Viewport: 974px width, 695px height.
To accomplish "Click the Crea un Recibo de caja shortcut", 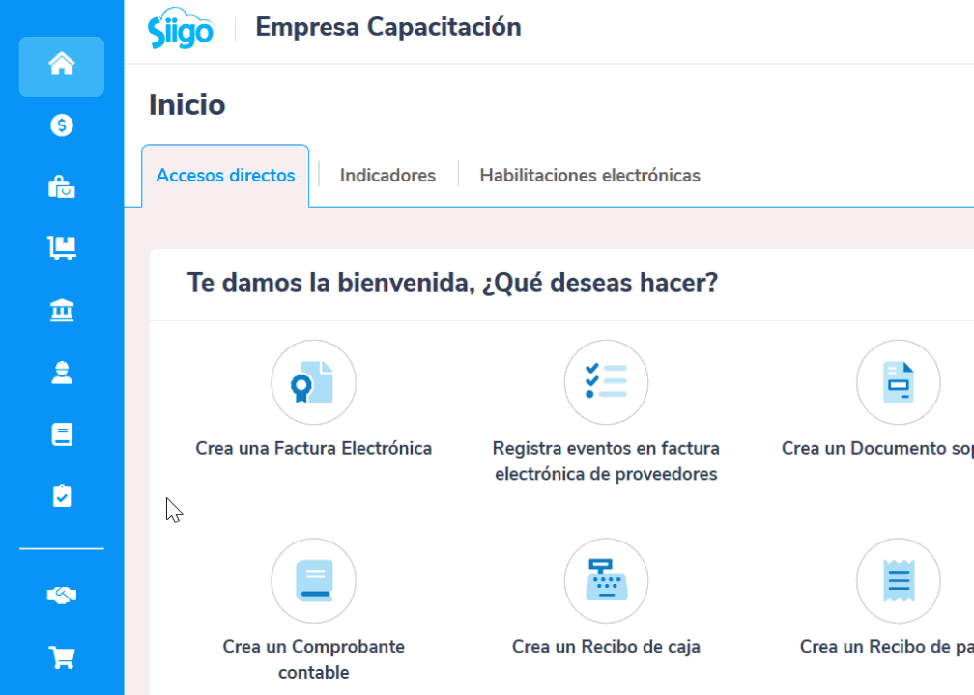I will pyautogui.click(x=606, y=581).
